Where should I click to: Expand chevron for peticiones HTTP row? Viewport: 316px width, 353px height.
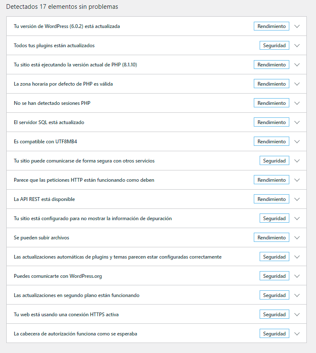297,180
